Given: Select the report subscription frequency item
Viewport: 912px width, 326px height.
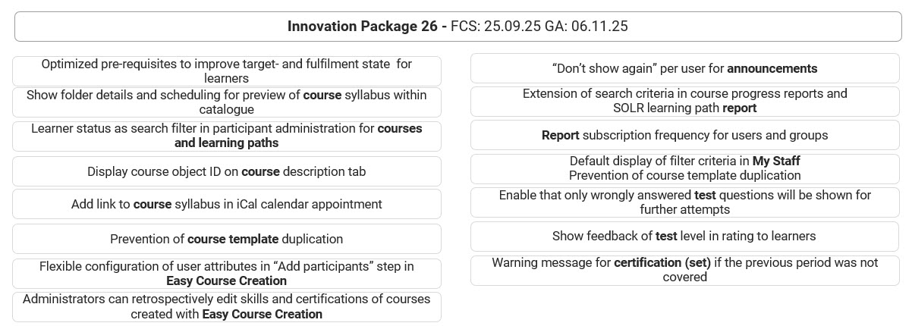Looking at the screenshot, I should coord(684,135).
